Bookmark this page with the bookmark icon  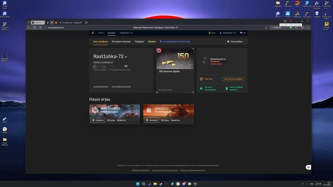pos(266,28)
